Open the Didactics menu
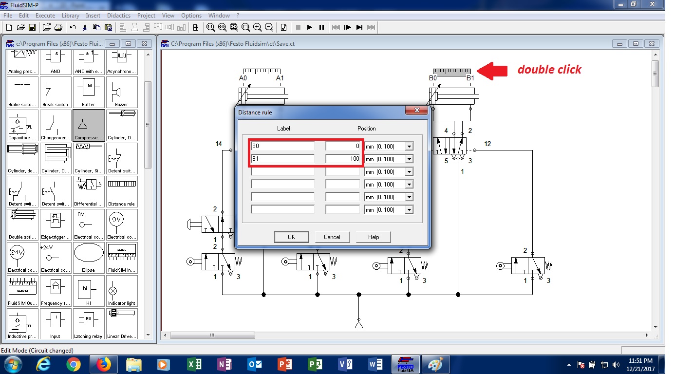Screen dimensions: 674x374 [119, 16]
